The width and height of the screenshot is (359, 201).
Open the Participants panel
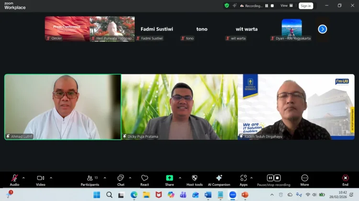pos(90,180)
